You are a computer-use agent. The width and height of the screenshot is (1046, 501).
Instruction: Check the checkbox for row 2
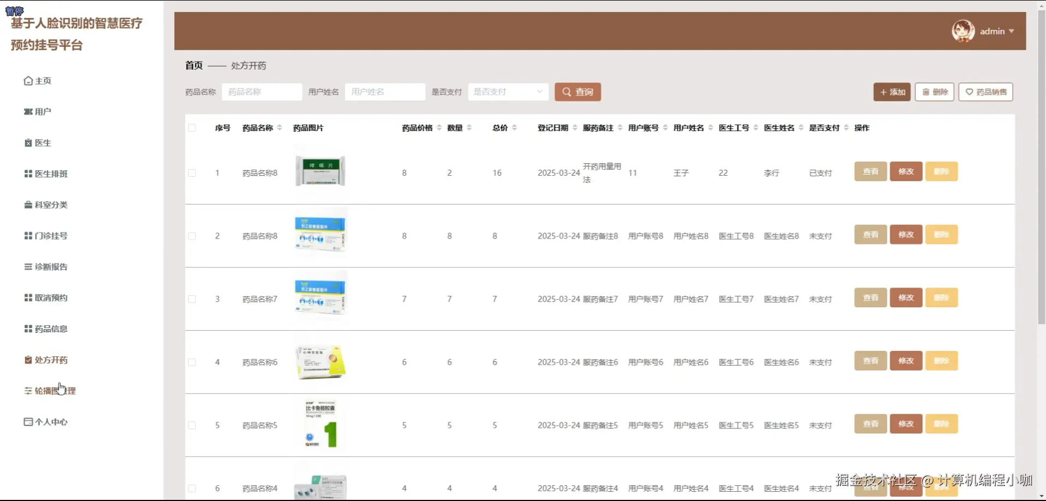pyautogui.click(x=192, y=236)
